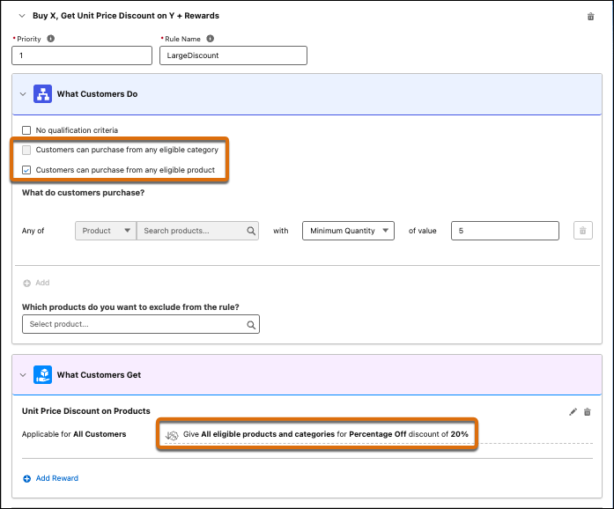The width and height of the screenshot is (614, 509).
Task: Click the What Customers Get heading text
Action: (x=99, y=374)
